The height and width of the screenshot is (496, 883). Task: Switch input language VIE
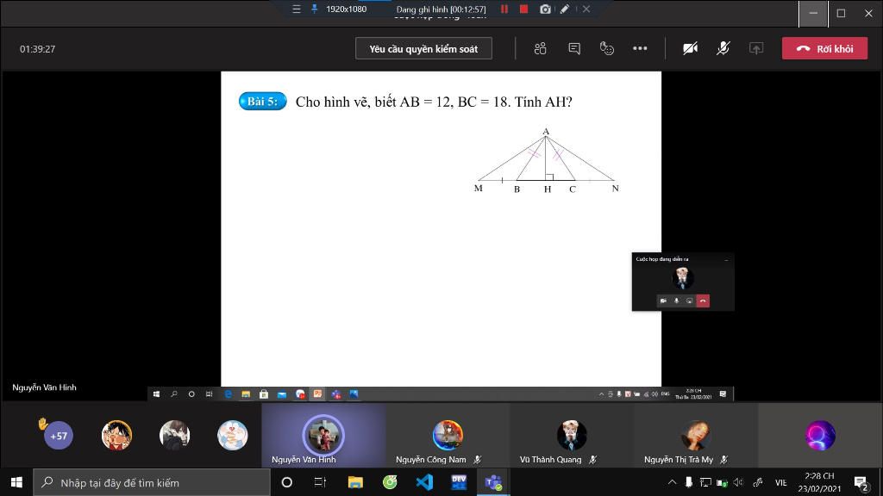[x=780, y=482]
